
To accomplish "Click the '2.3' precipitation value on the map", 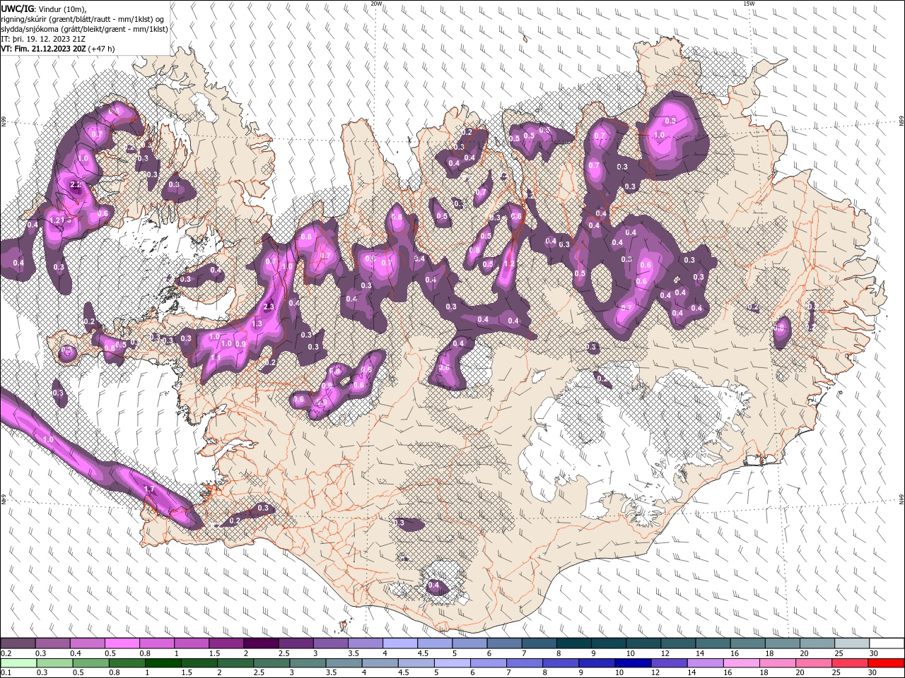I will tap(268, 307).
